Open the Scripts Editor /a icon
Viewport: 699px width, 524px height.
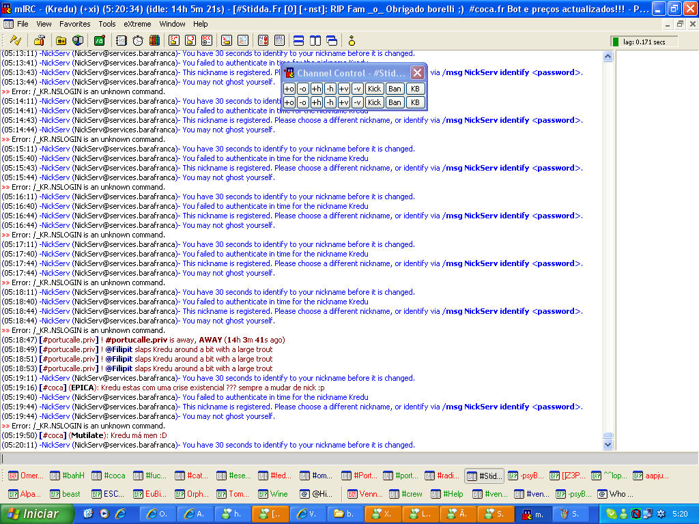point(99,40)
